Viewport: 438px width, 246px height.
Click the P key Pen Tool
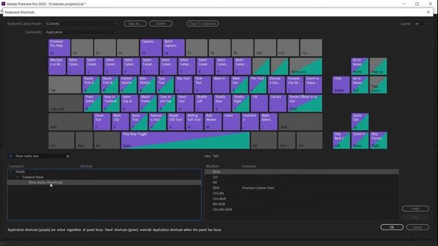(258, 85)
